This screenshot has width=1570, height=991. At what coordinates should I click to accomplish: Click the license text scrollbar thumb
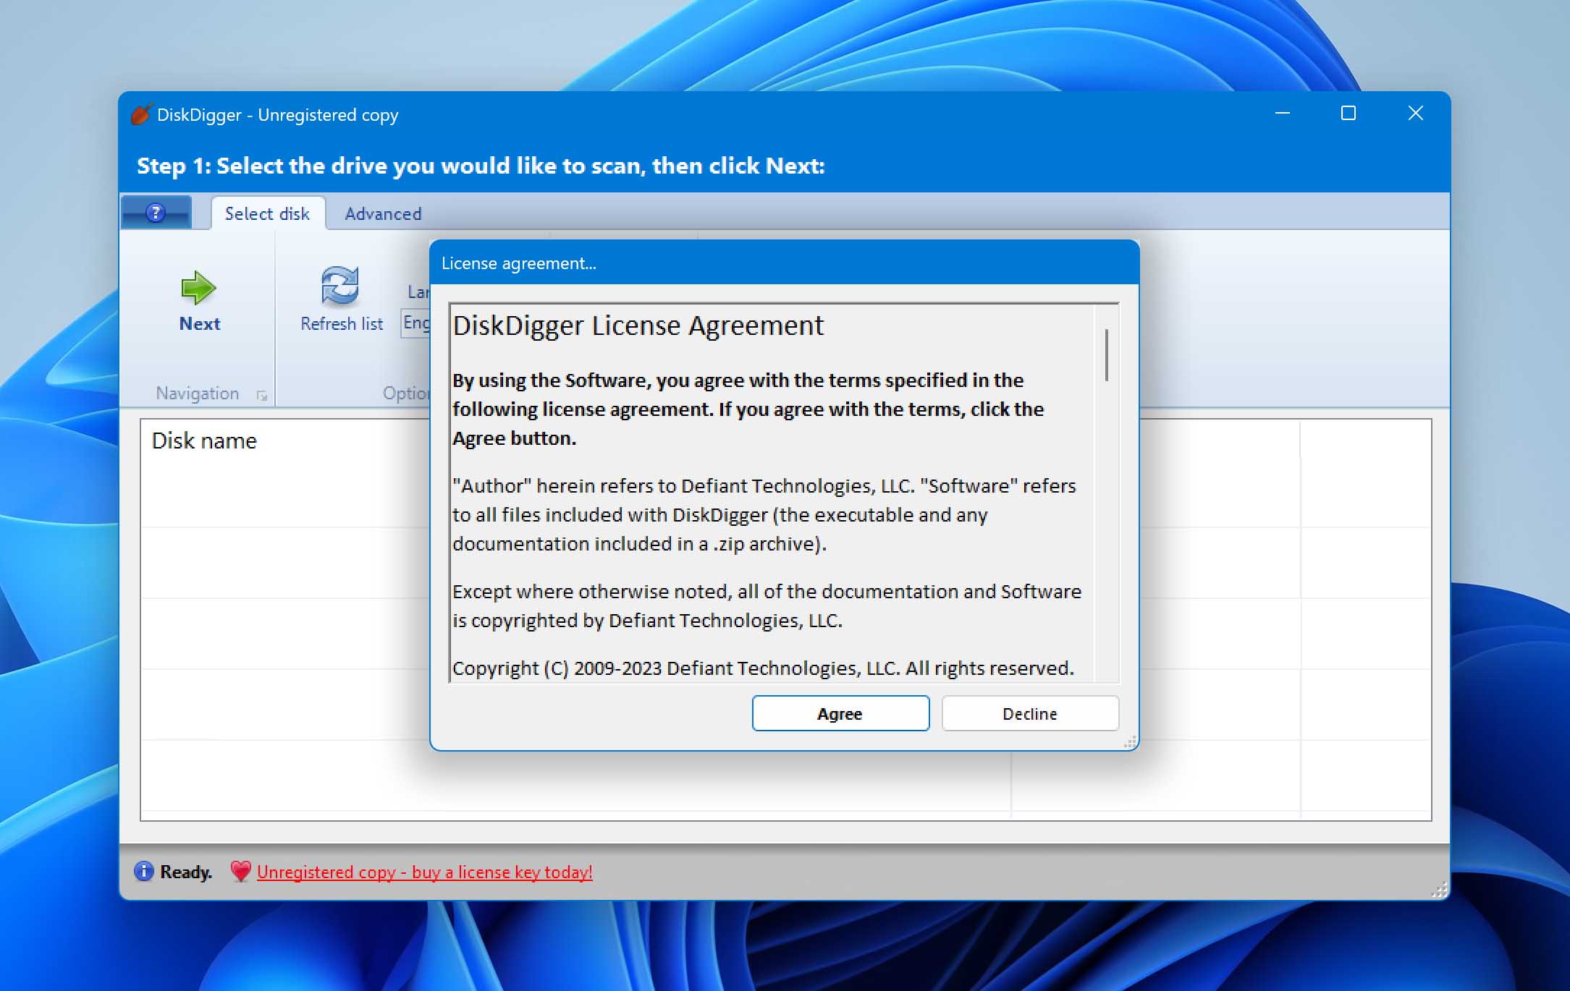pyautogui.click(x=1107, y=355)
